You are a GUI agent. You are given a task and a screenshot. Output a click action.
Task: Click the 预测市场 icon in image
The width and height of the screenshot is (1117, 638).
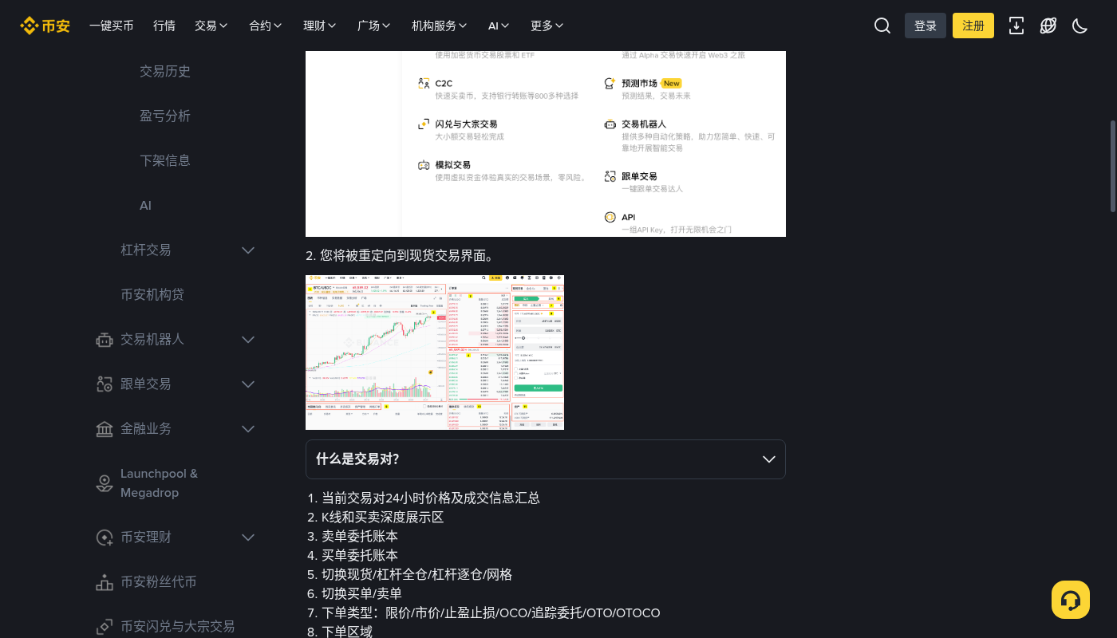[x=610, y=83]
